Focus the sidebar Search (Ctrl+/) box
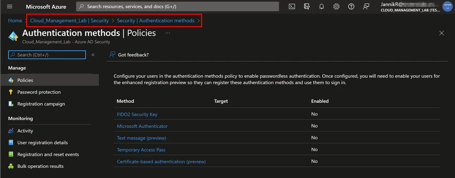 (47, 55)
